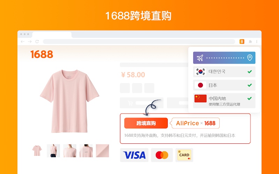The height and width of the screenshot is (174, 279).
Task: Select the Mastercard payment option
Action: [x=162, y=155]
